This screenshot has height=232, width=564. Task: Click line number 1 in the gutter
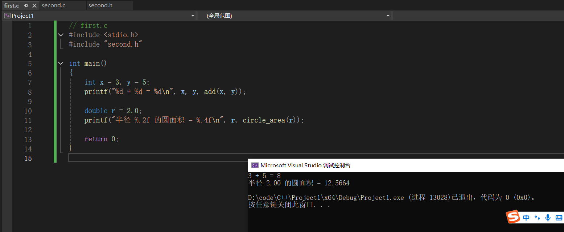[30, 26]
